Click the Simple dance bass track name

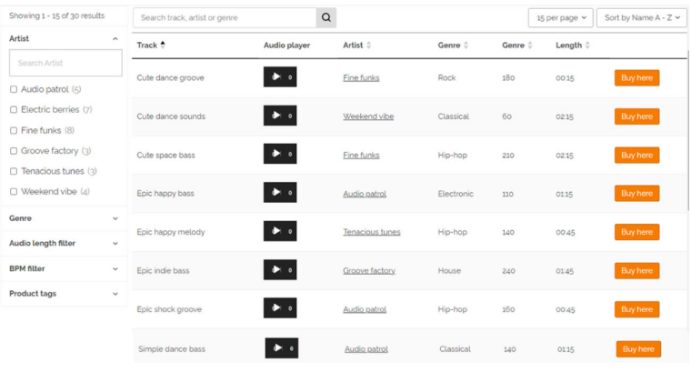[172, 349]
